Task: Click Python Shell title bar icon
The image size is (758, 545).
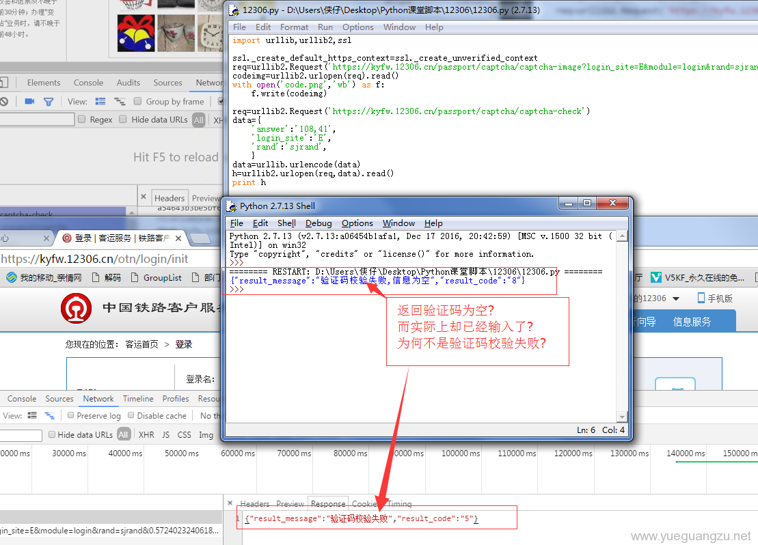Action: pyautogui.click(x=232, y=206)
